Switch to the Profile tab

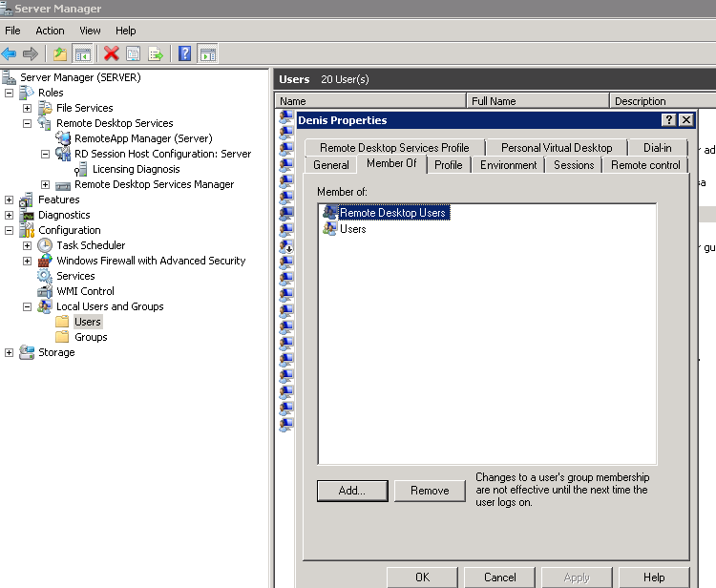pyautogui.click(x=449, y=165)
